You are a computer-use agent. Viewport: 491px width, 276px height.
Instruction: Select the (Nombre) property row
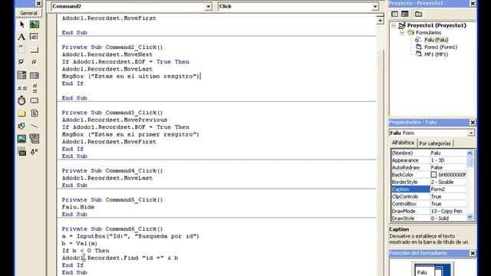(x=429, y=153)
